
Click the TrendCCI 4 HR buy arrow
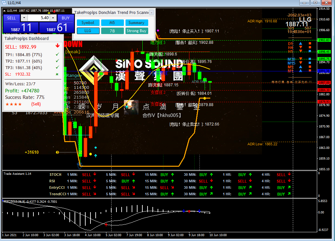[289, 194]
